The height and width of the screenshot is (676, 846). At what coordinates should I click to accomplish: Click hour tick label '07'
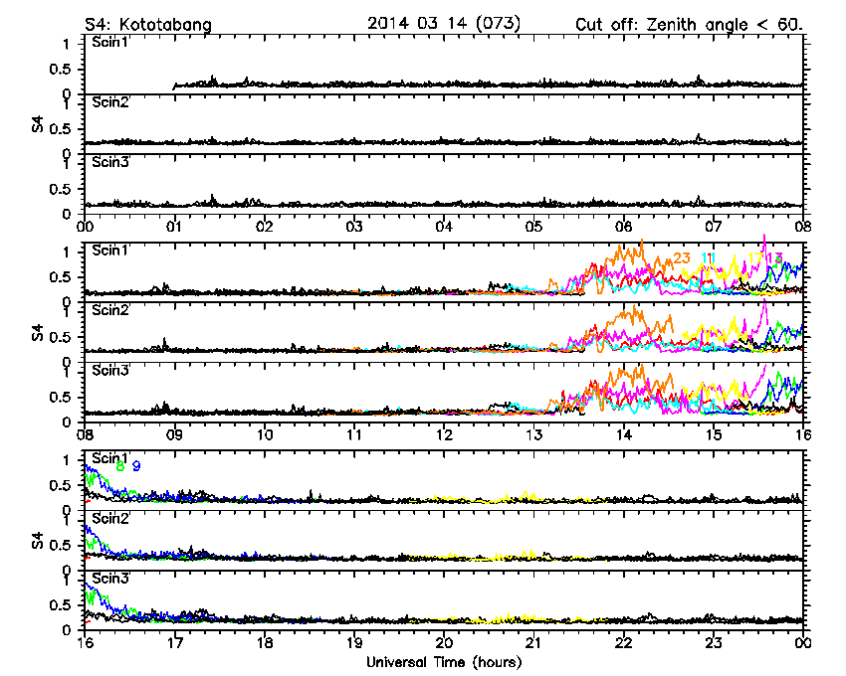(714, 227)
